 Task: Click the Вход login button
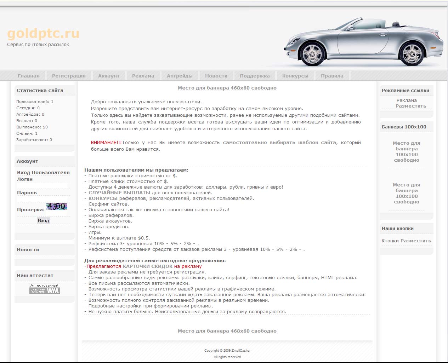pos(44,220)
